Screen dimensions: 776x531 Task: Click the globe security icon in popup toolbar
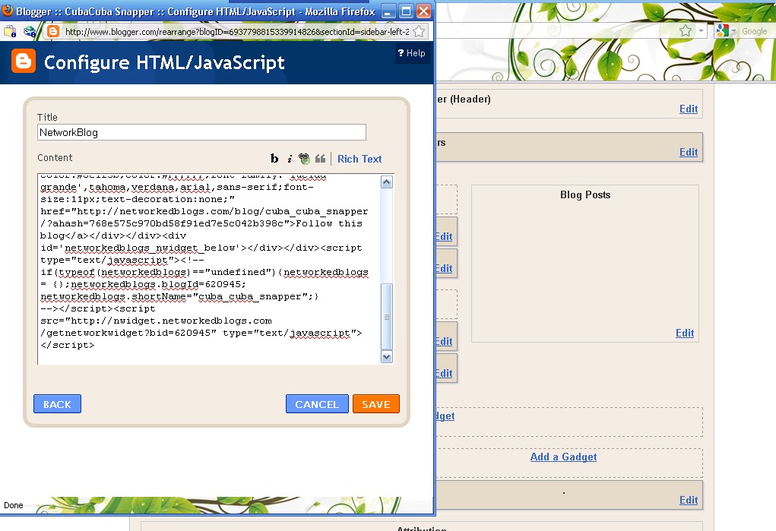tap(30, 32)
